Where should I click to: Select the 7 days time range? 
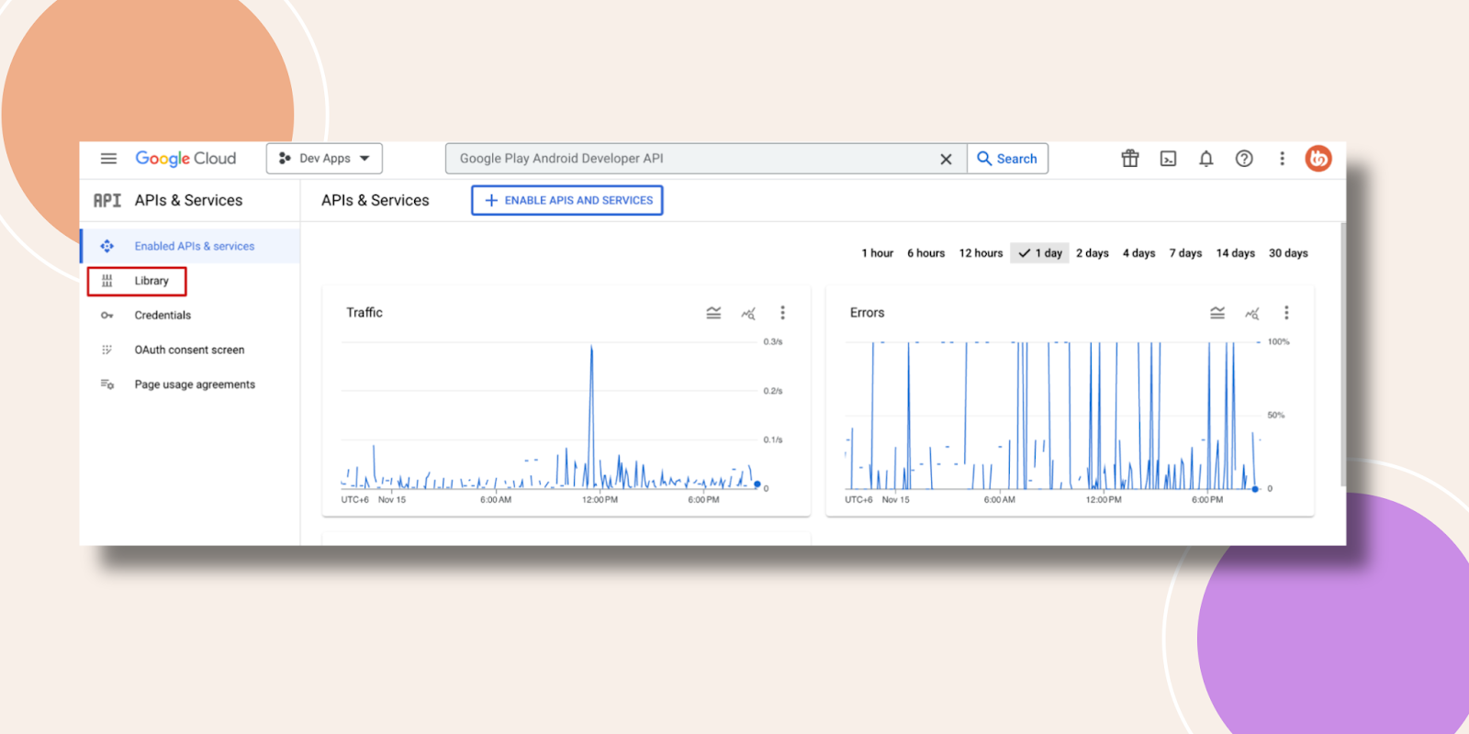coord(1185,253)
